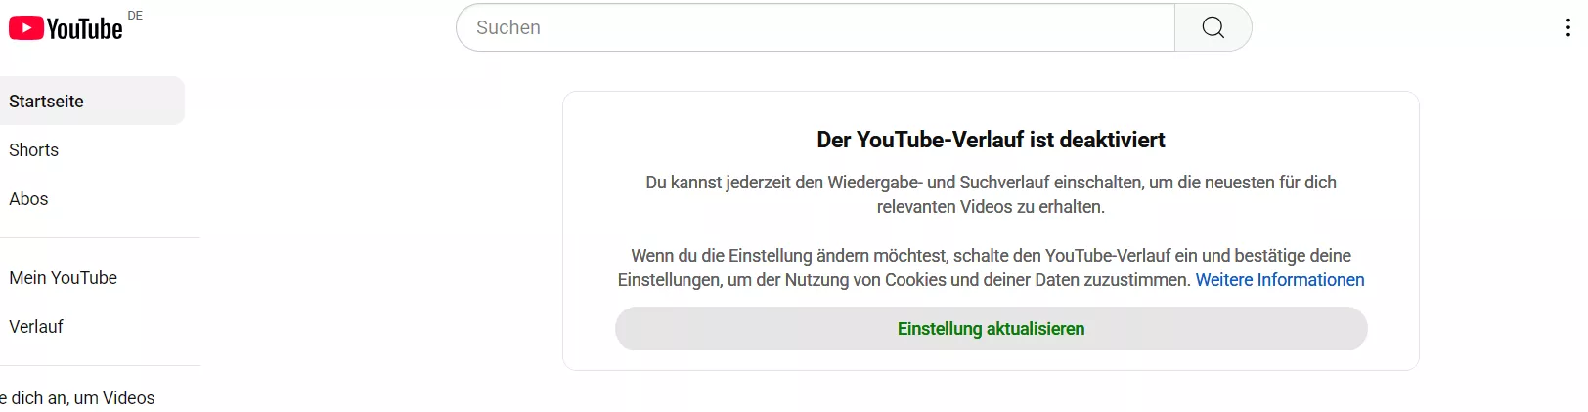Open Shorts from the sidebar

[x=92, y=149]
